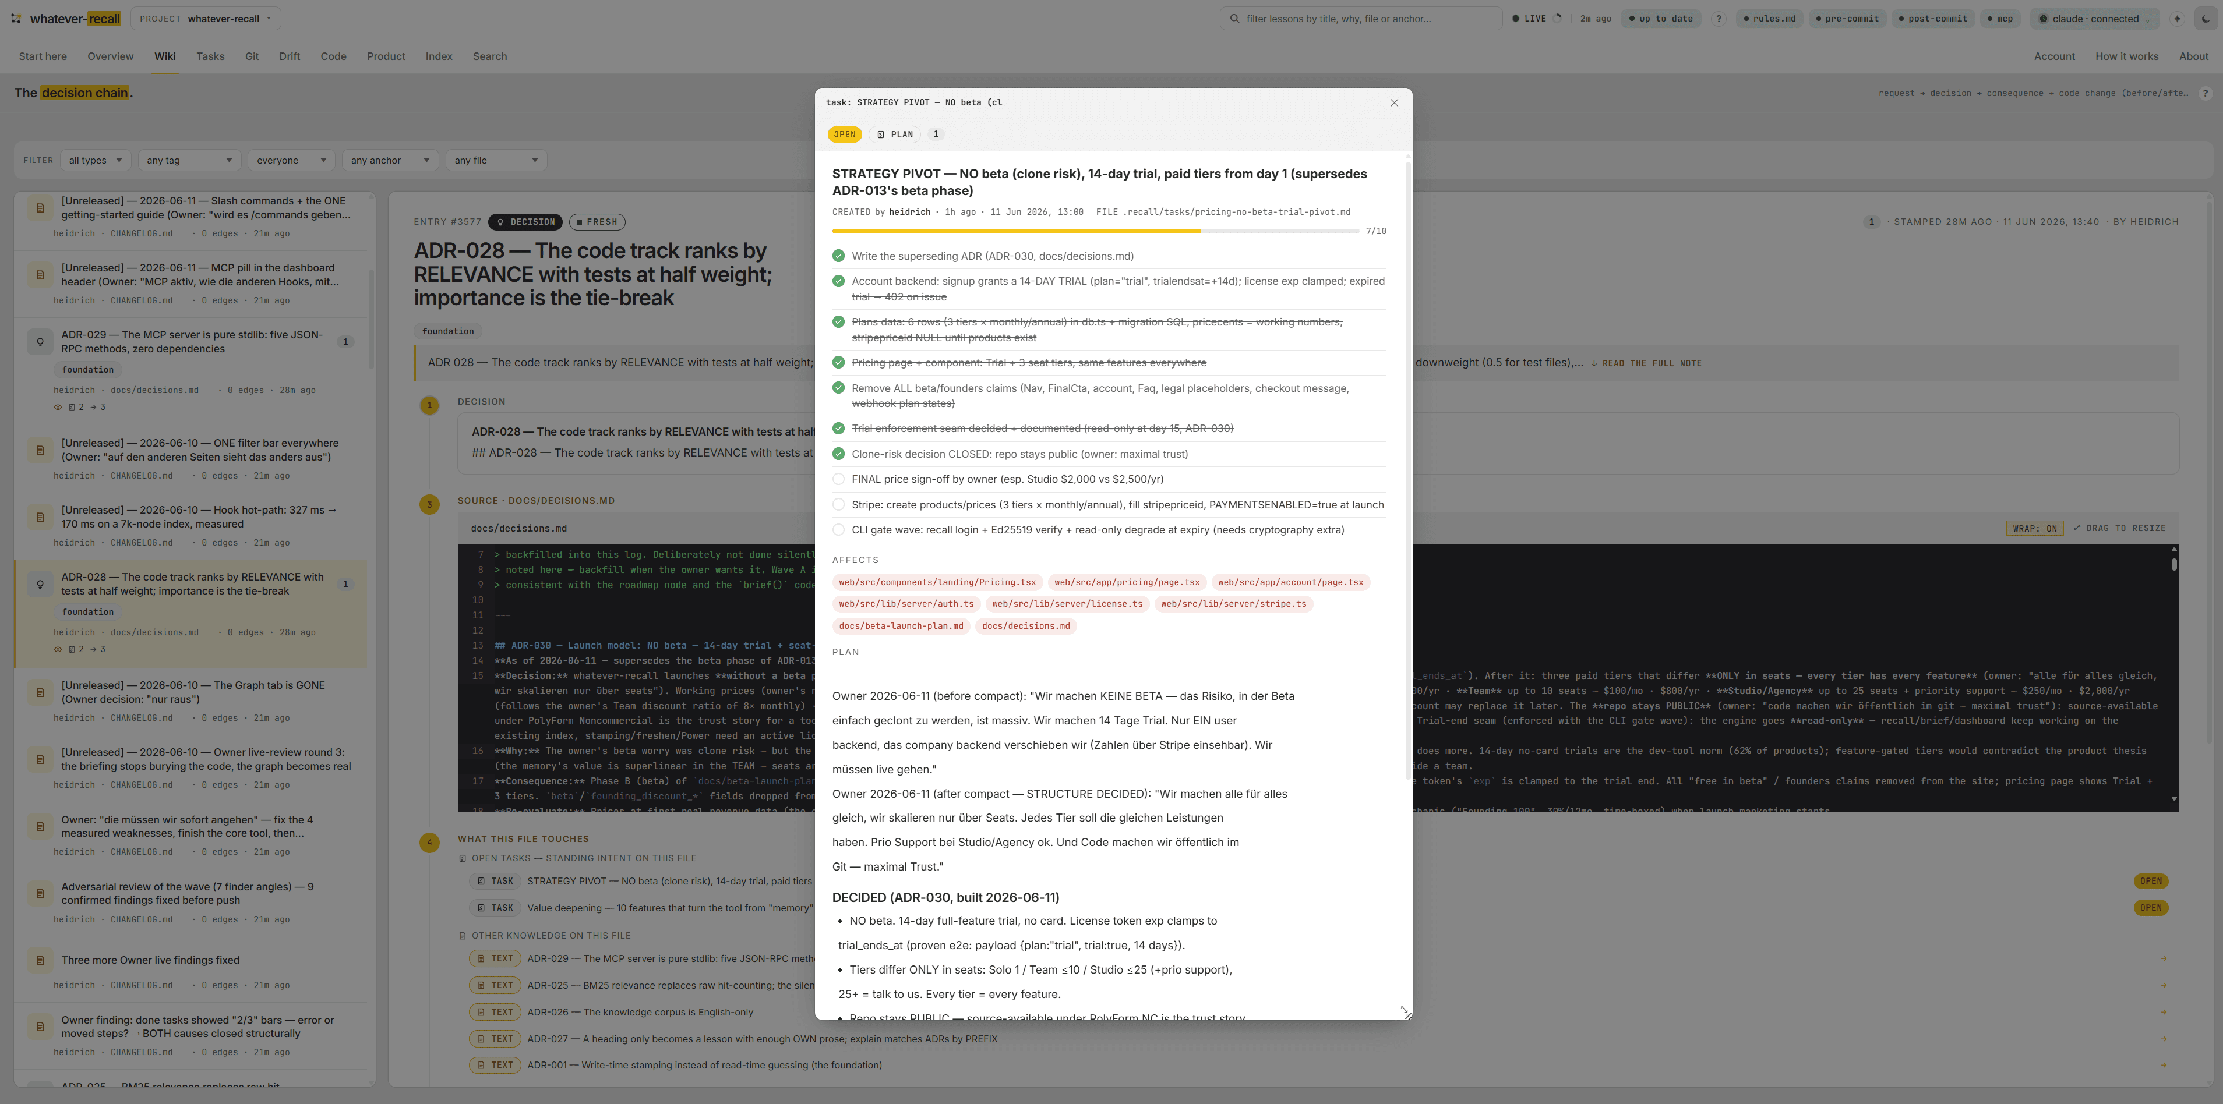Open the 'any anchor' filter dropdown
The image size is (2223, 1104).
tap(390, 160)
